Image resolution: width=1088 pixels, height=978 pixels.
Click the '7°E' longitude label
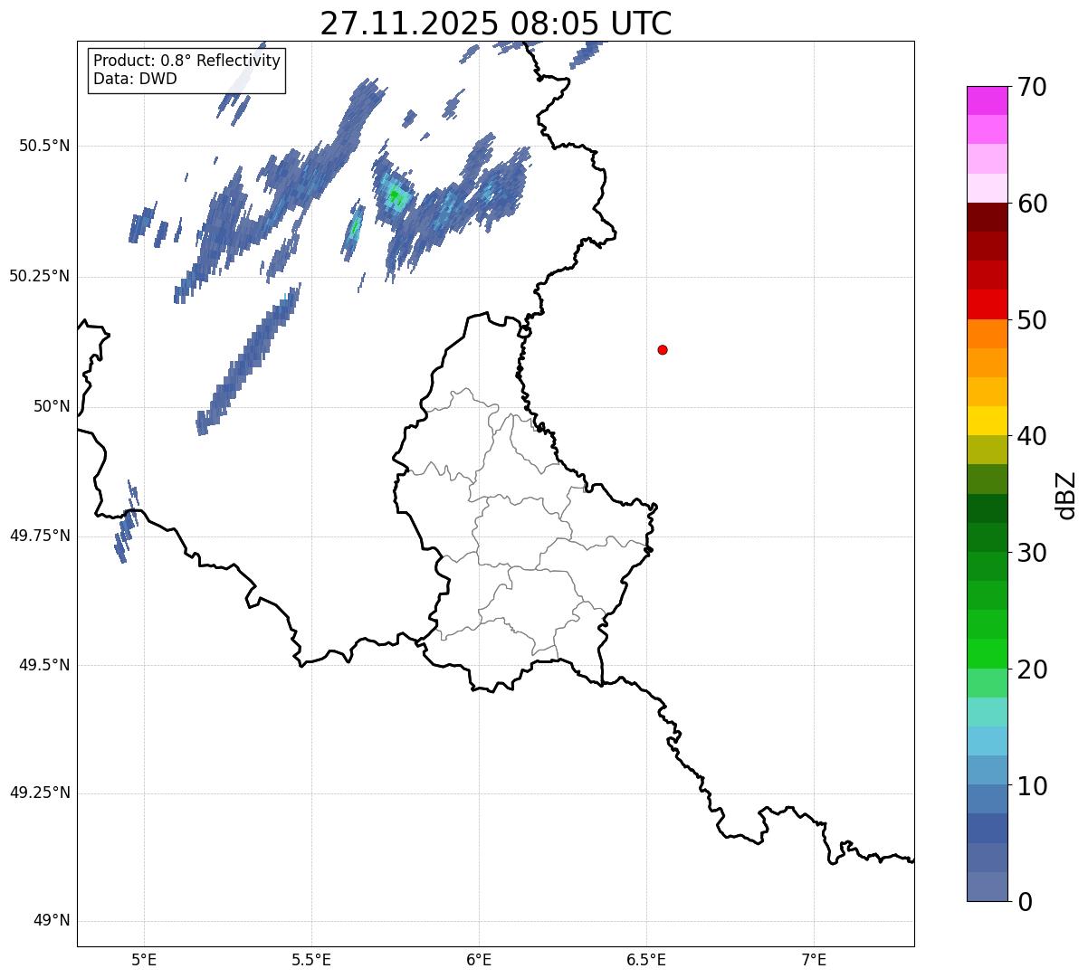coord(815,960)
